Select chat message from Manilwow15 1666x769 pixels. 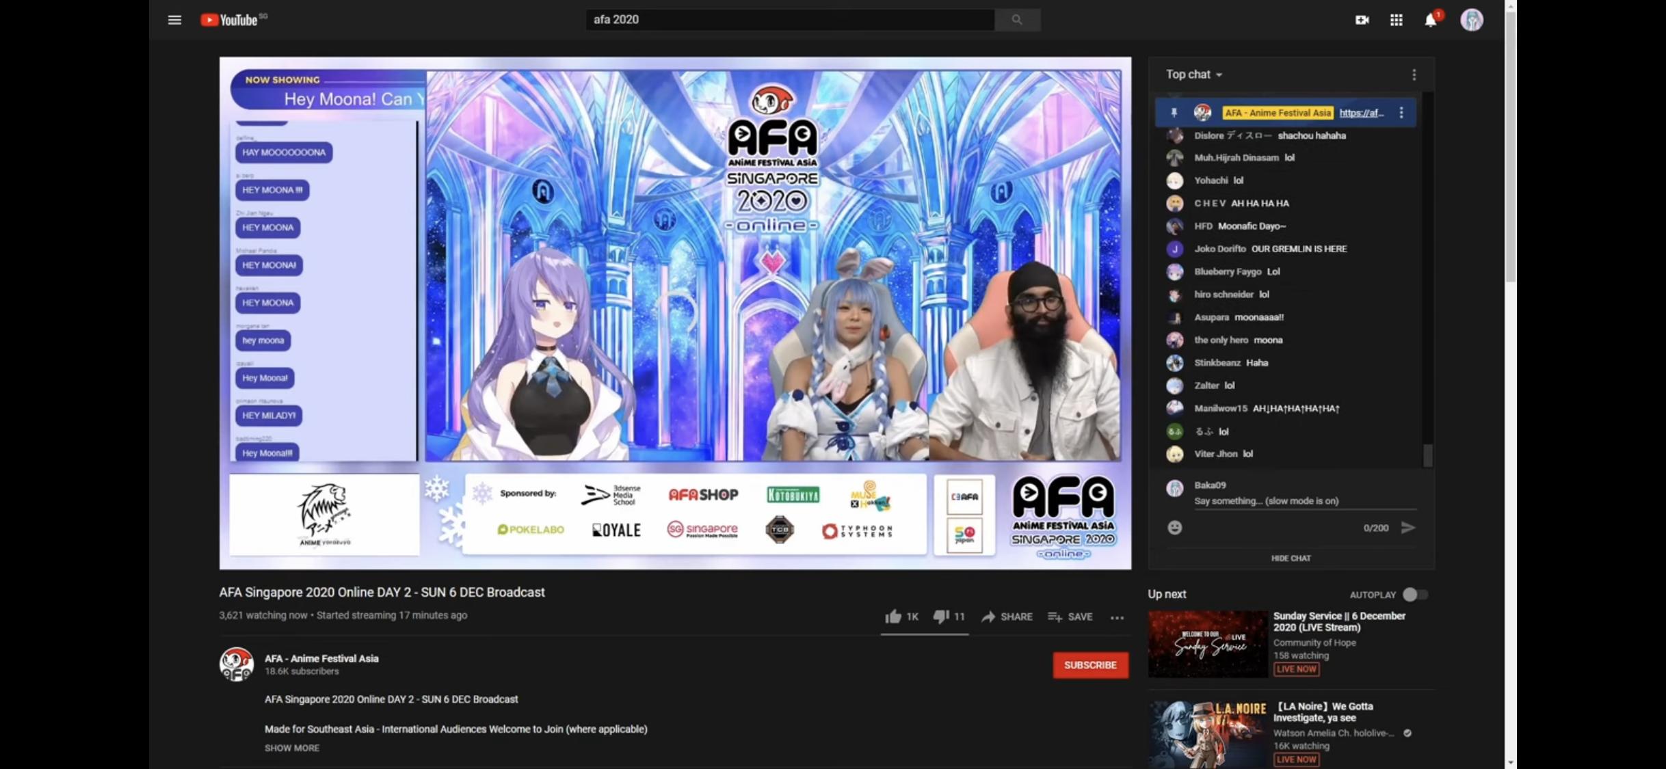1267,408
